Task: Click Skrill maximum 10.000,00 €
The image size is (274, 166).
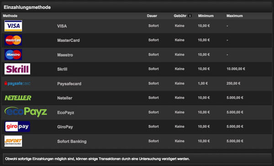Action: pos(236,69)
